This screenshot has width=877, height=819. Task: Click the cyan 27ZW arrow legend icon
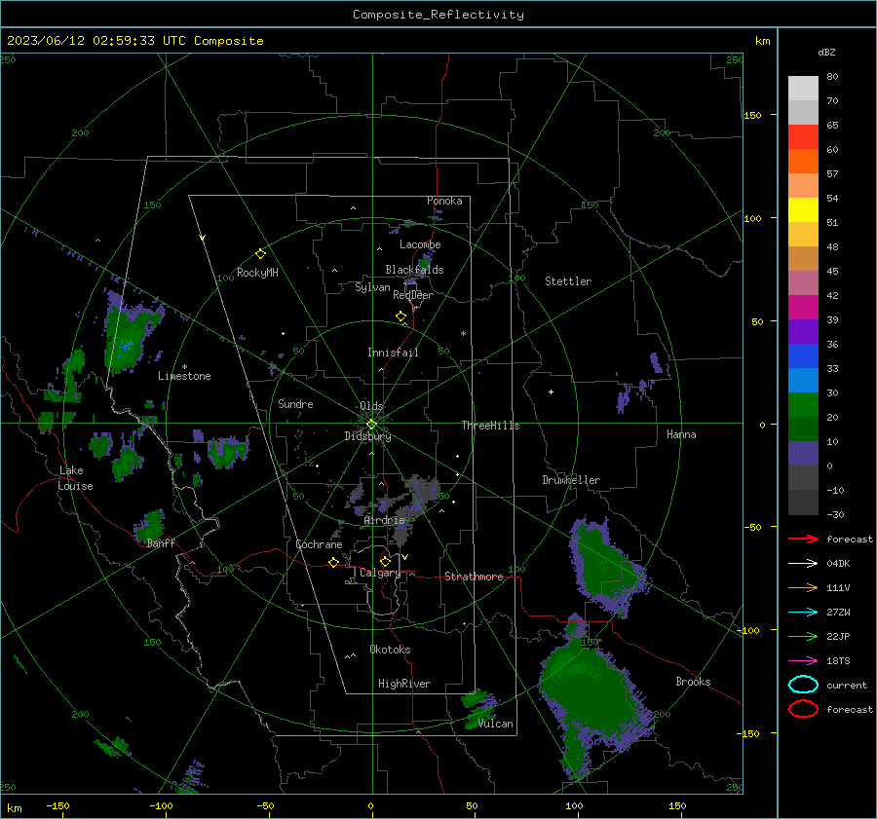803,613
